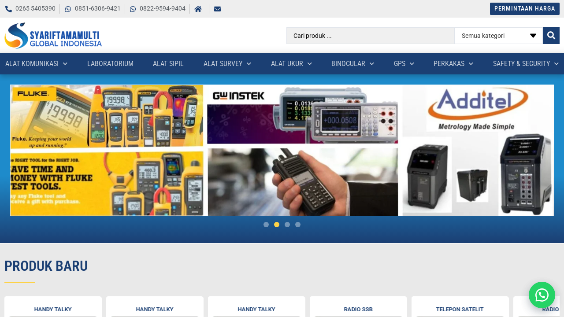Image resolution: width=564 pixels, height=317 pixels.
Task: Click the Produk Baru heading
Action: (46, 266)
